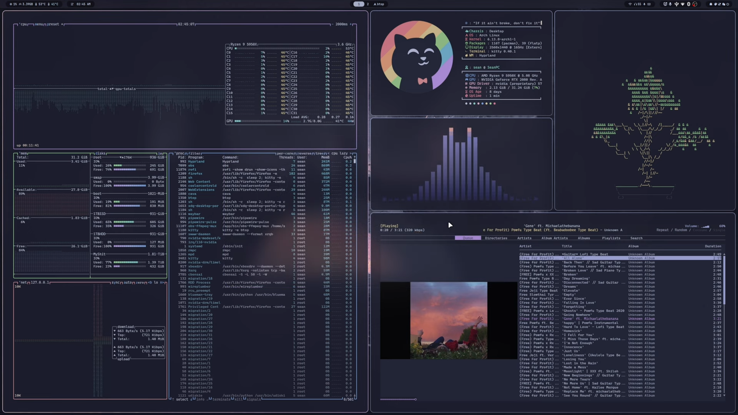The height and width of the screenshot is (415, 738).
Task: Open the btop preset selector
Action: [53, 24]
